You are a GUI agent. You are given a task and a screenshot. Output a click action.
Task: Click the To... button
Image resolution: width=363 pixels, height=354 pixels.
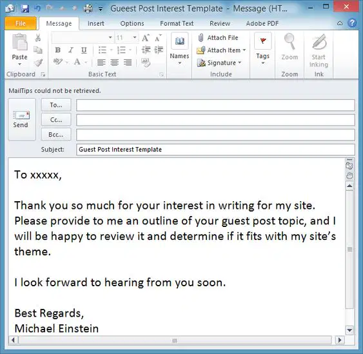coord(56,105)
